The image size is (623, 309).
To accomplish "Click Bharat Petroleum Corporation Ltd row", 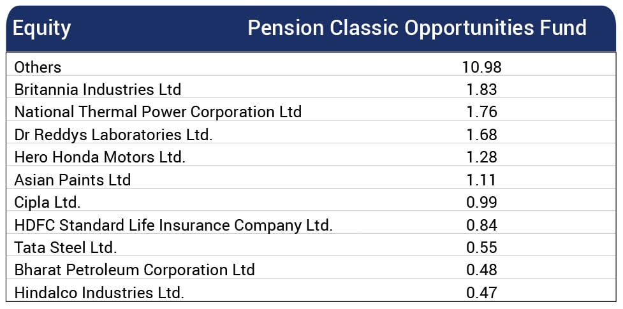I will [135, 269].
